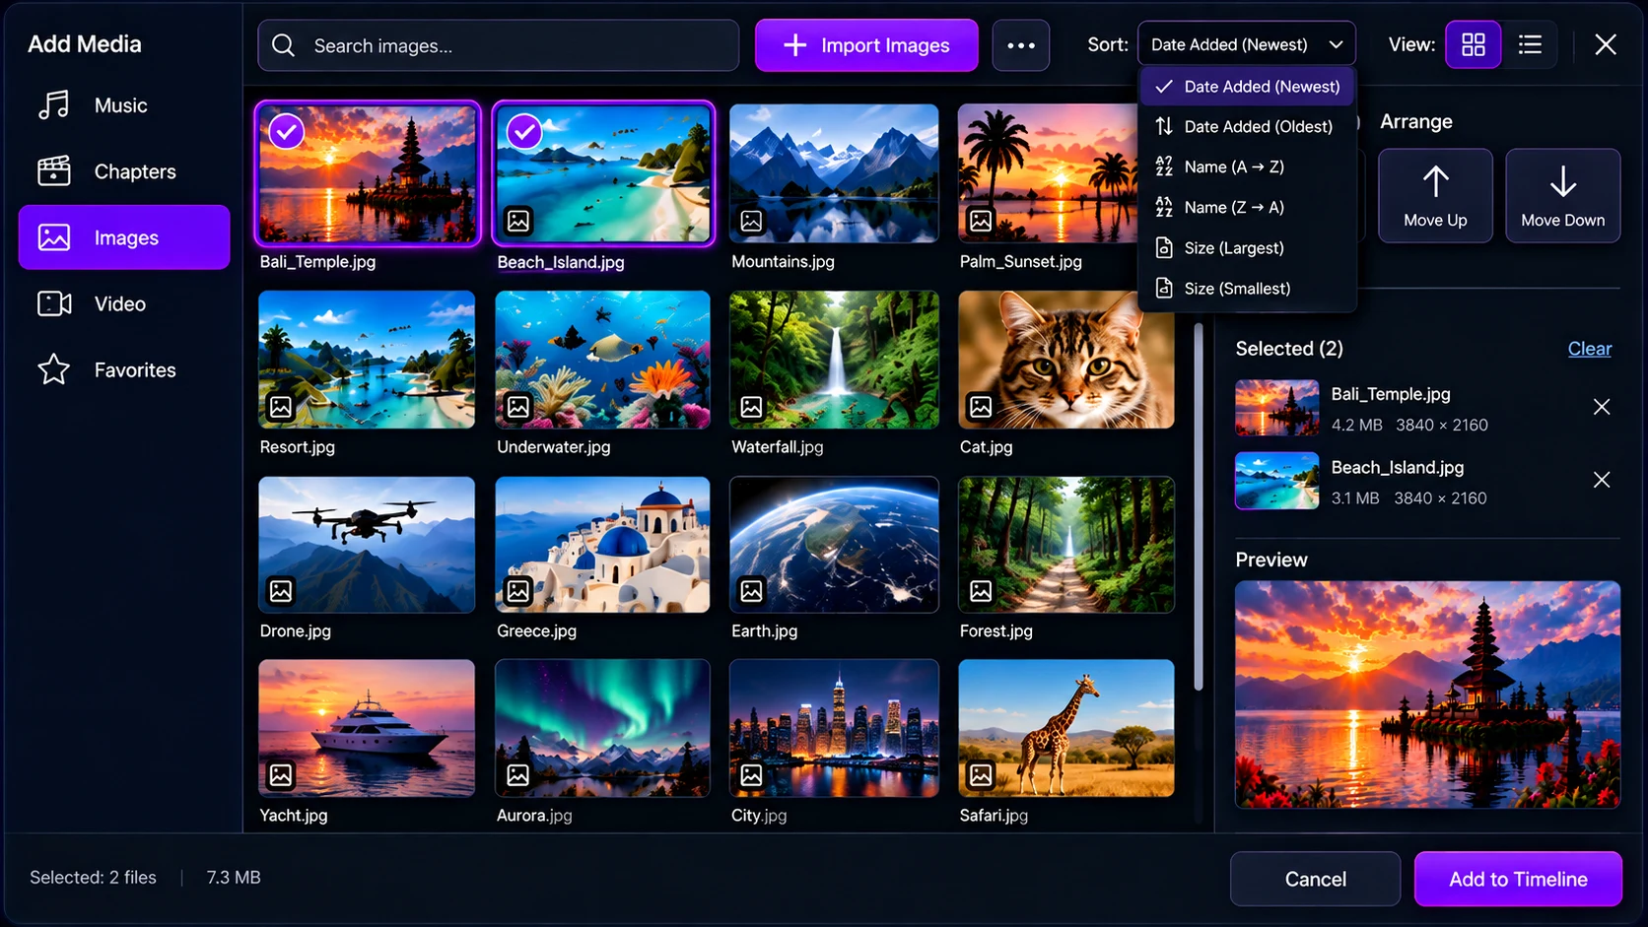This screenshot has height=927, width=1648.
Task: Select the Aurora.jpg thumbnail
Action: click(602, 728)
